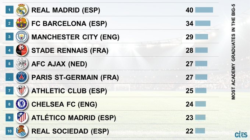
Task: Click the Real Sociedad crest
Action: pos(22,131)
